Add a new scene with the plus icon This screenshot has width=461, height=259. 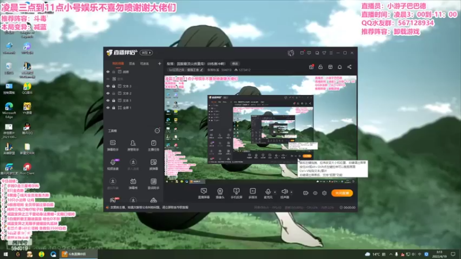pyautogui.click(x=160, y=63)
